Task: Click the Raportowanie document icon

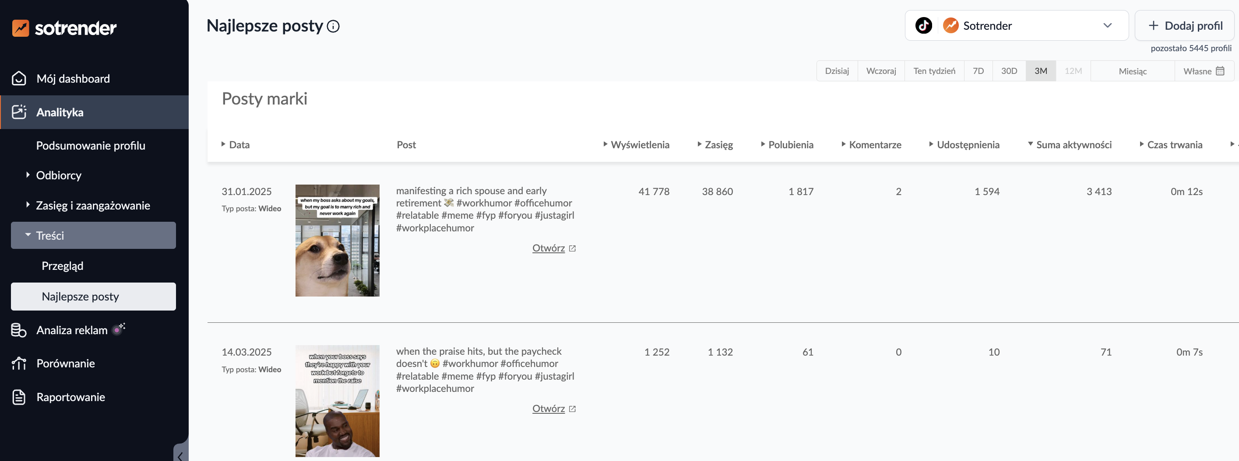Action: coord(19,397)
